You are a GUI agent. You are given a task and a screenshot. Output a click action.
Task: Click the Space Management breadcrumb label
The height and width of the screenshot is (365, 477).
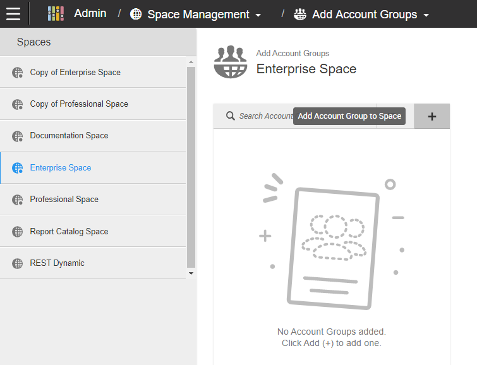click(198, 14)
